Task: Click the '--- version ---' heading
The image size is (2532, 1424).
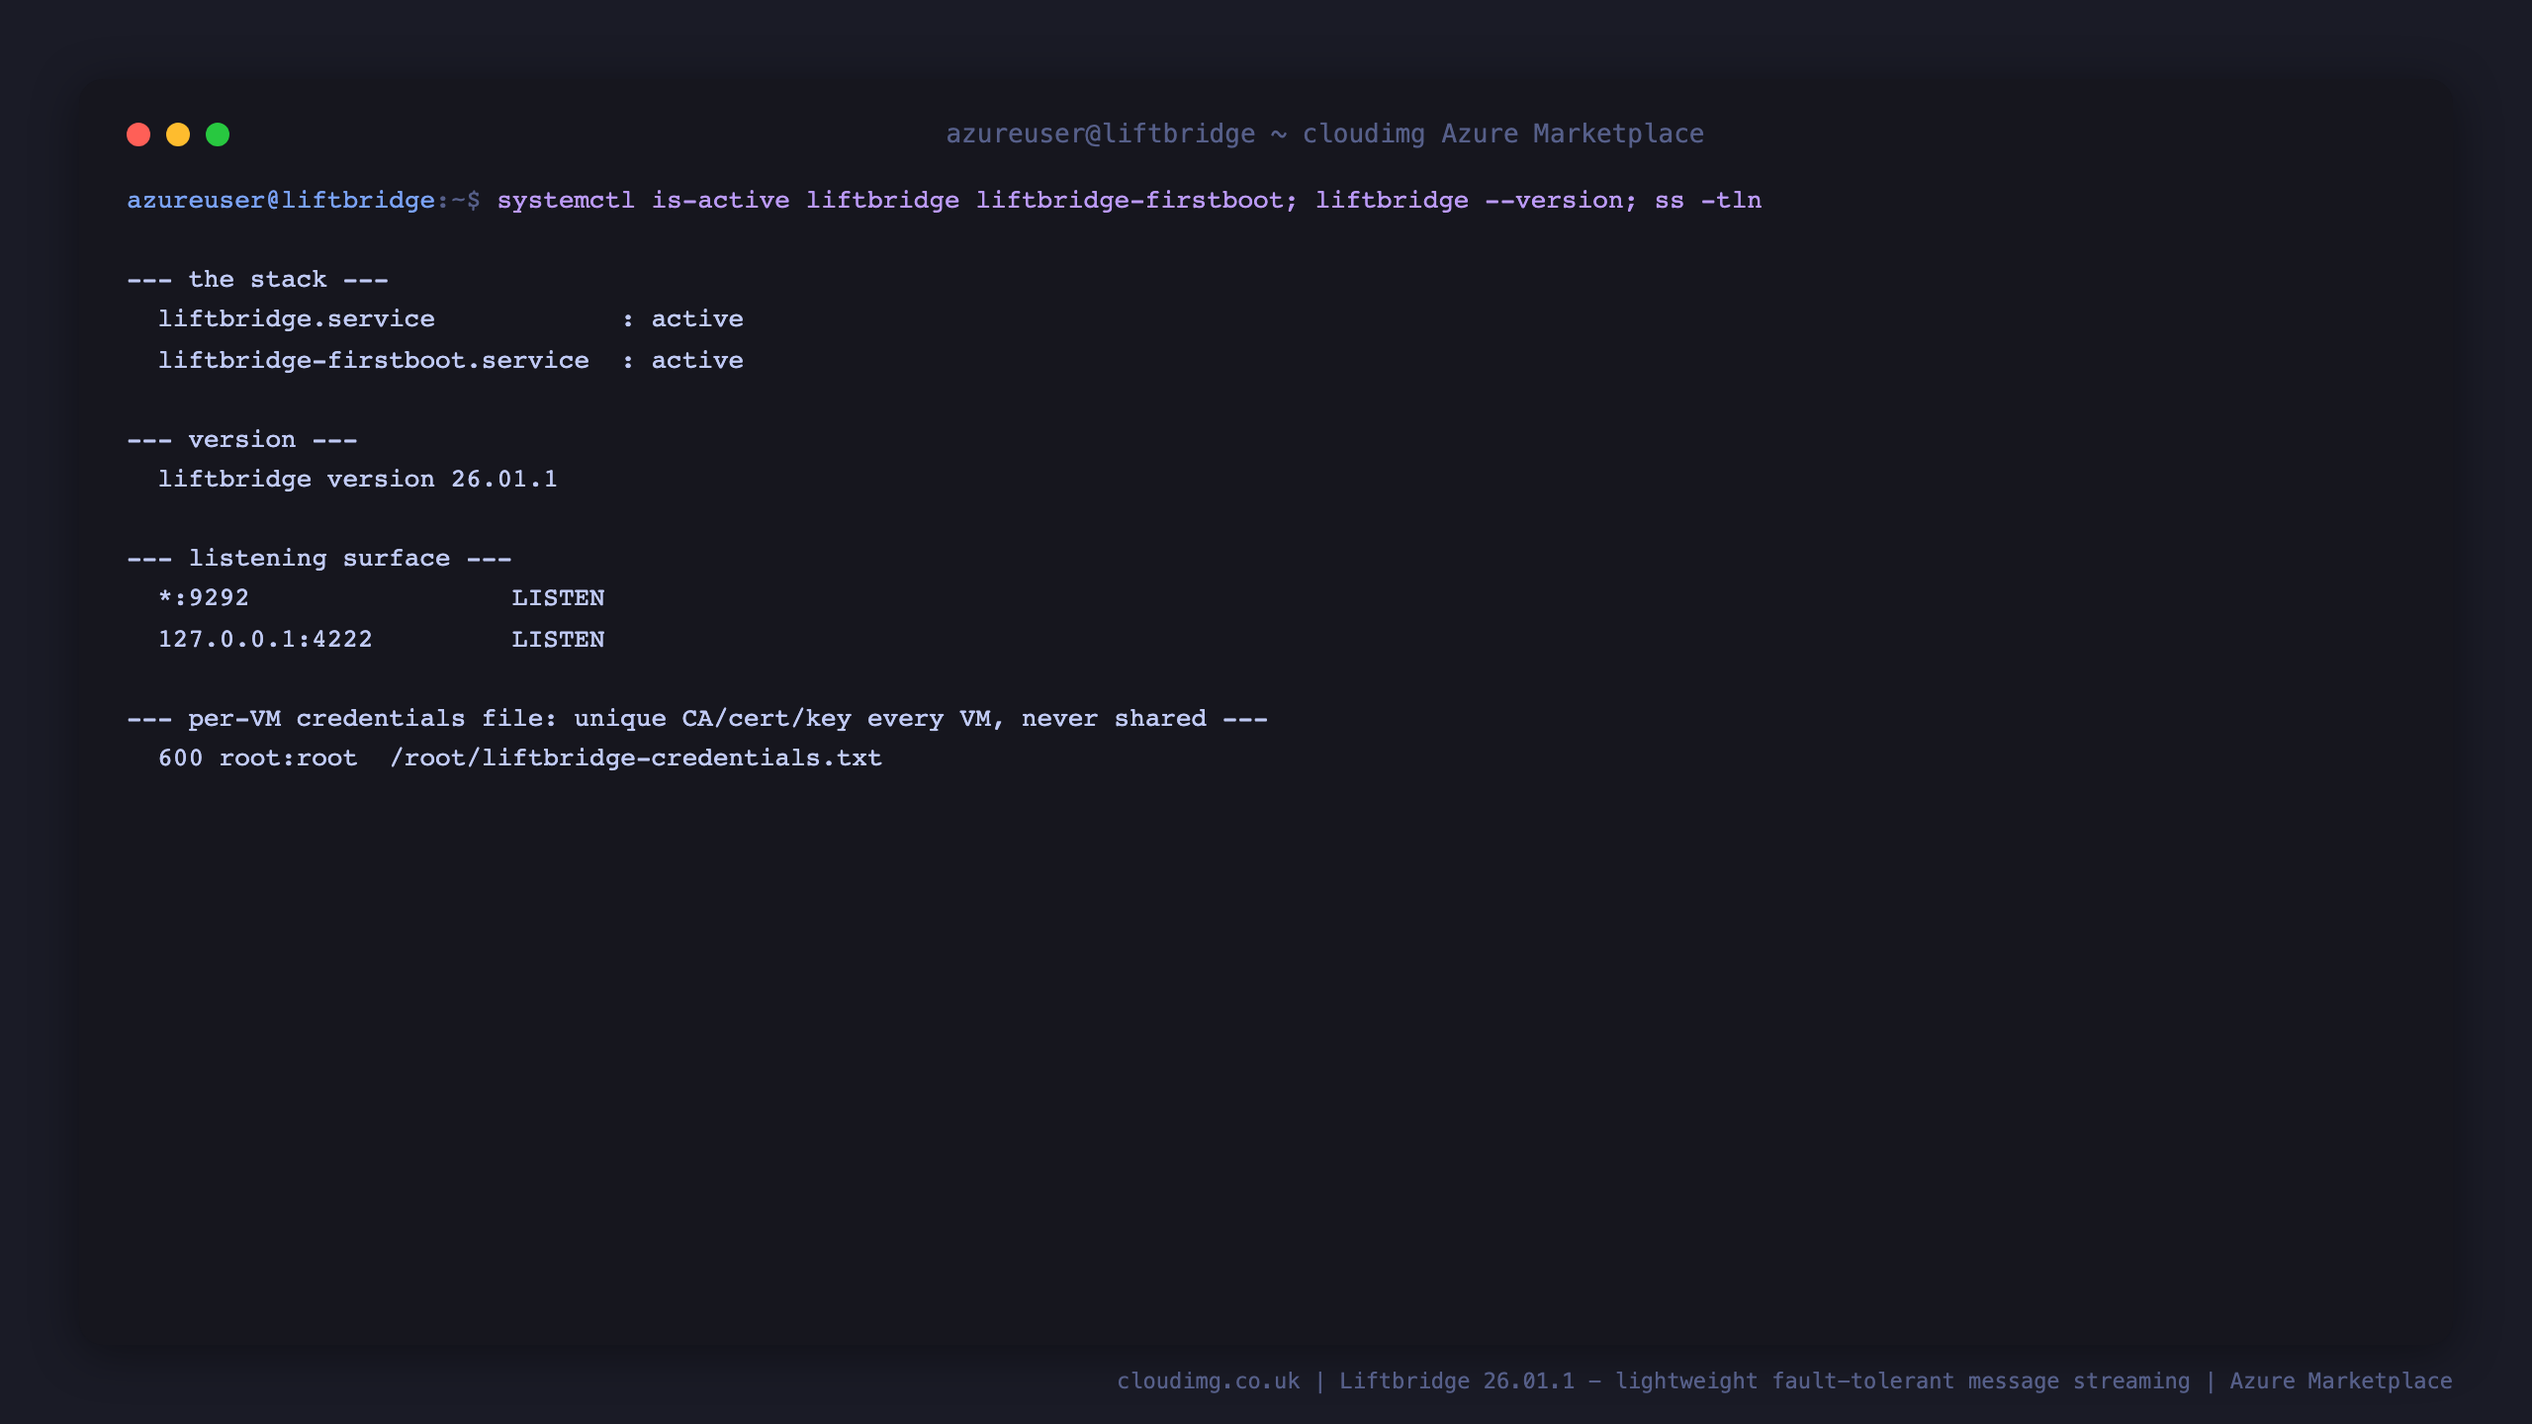Action: coord(242,440)
